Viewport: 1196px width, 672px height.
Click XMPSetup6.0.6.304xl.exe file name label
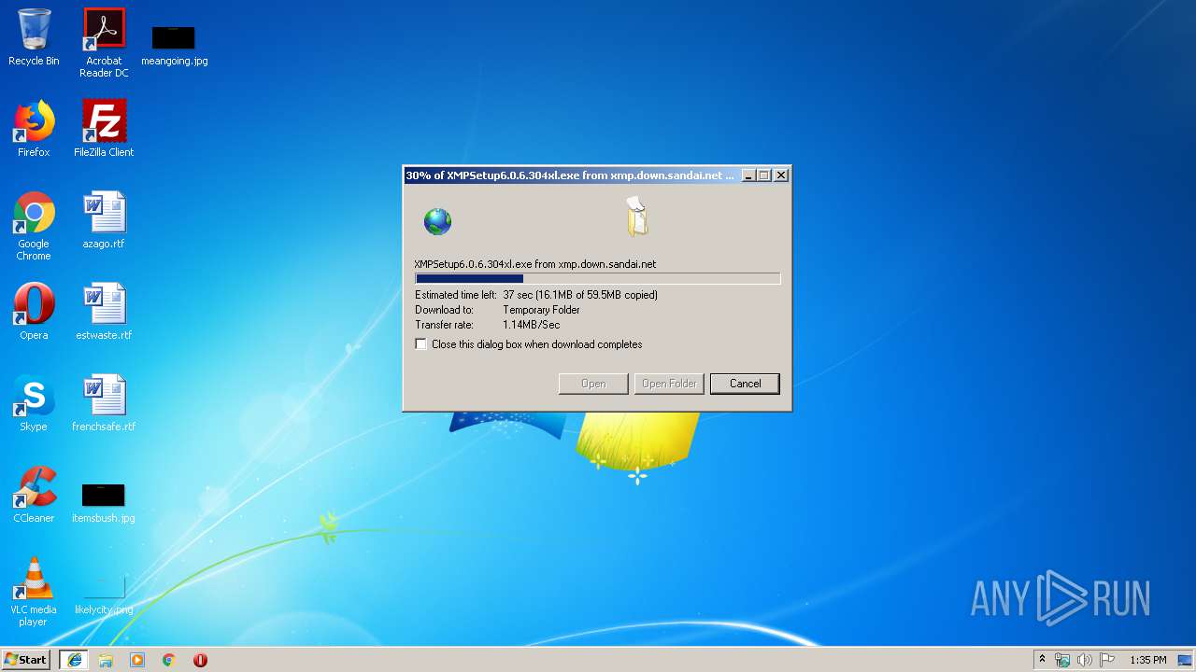coord(535,264)
